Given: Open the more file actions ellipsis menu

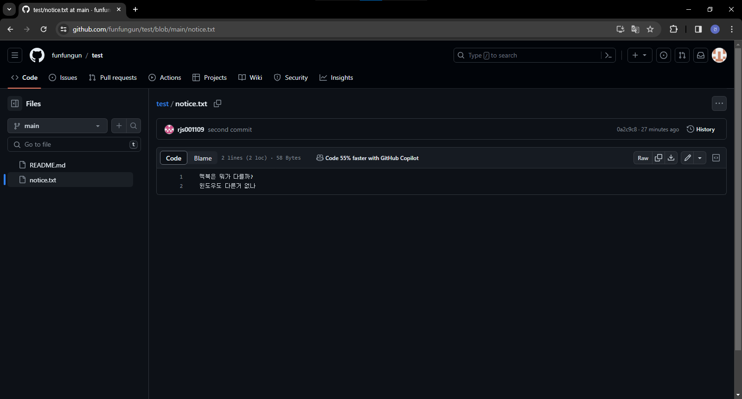Looking at the screenshot, I should click(719, 103).
